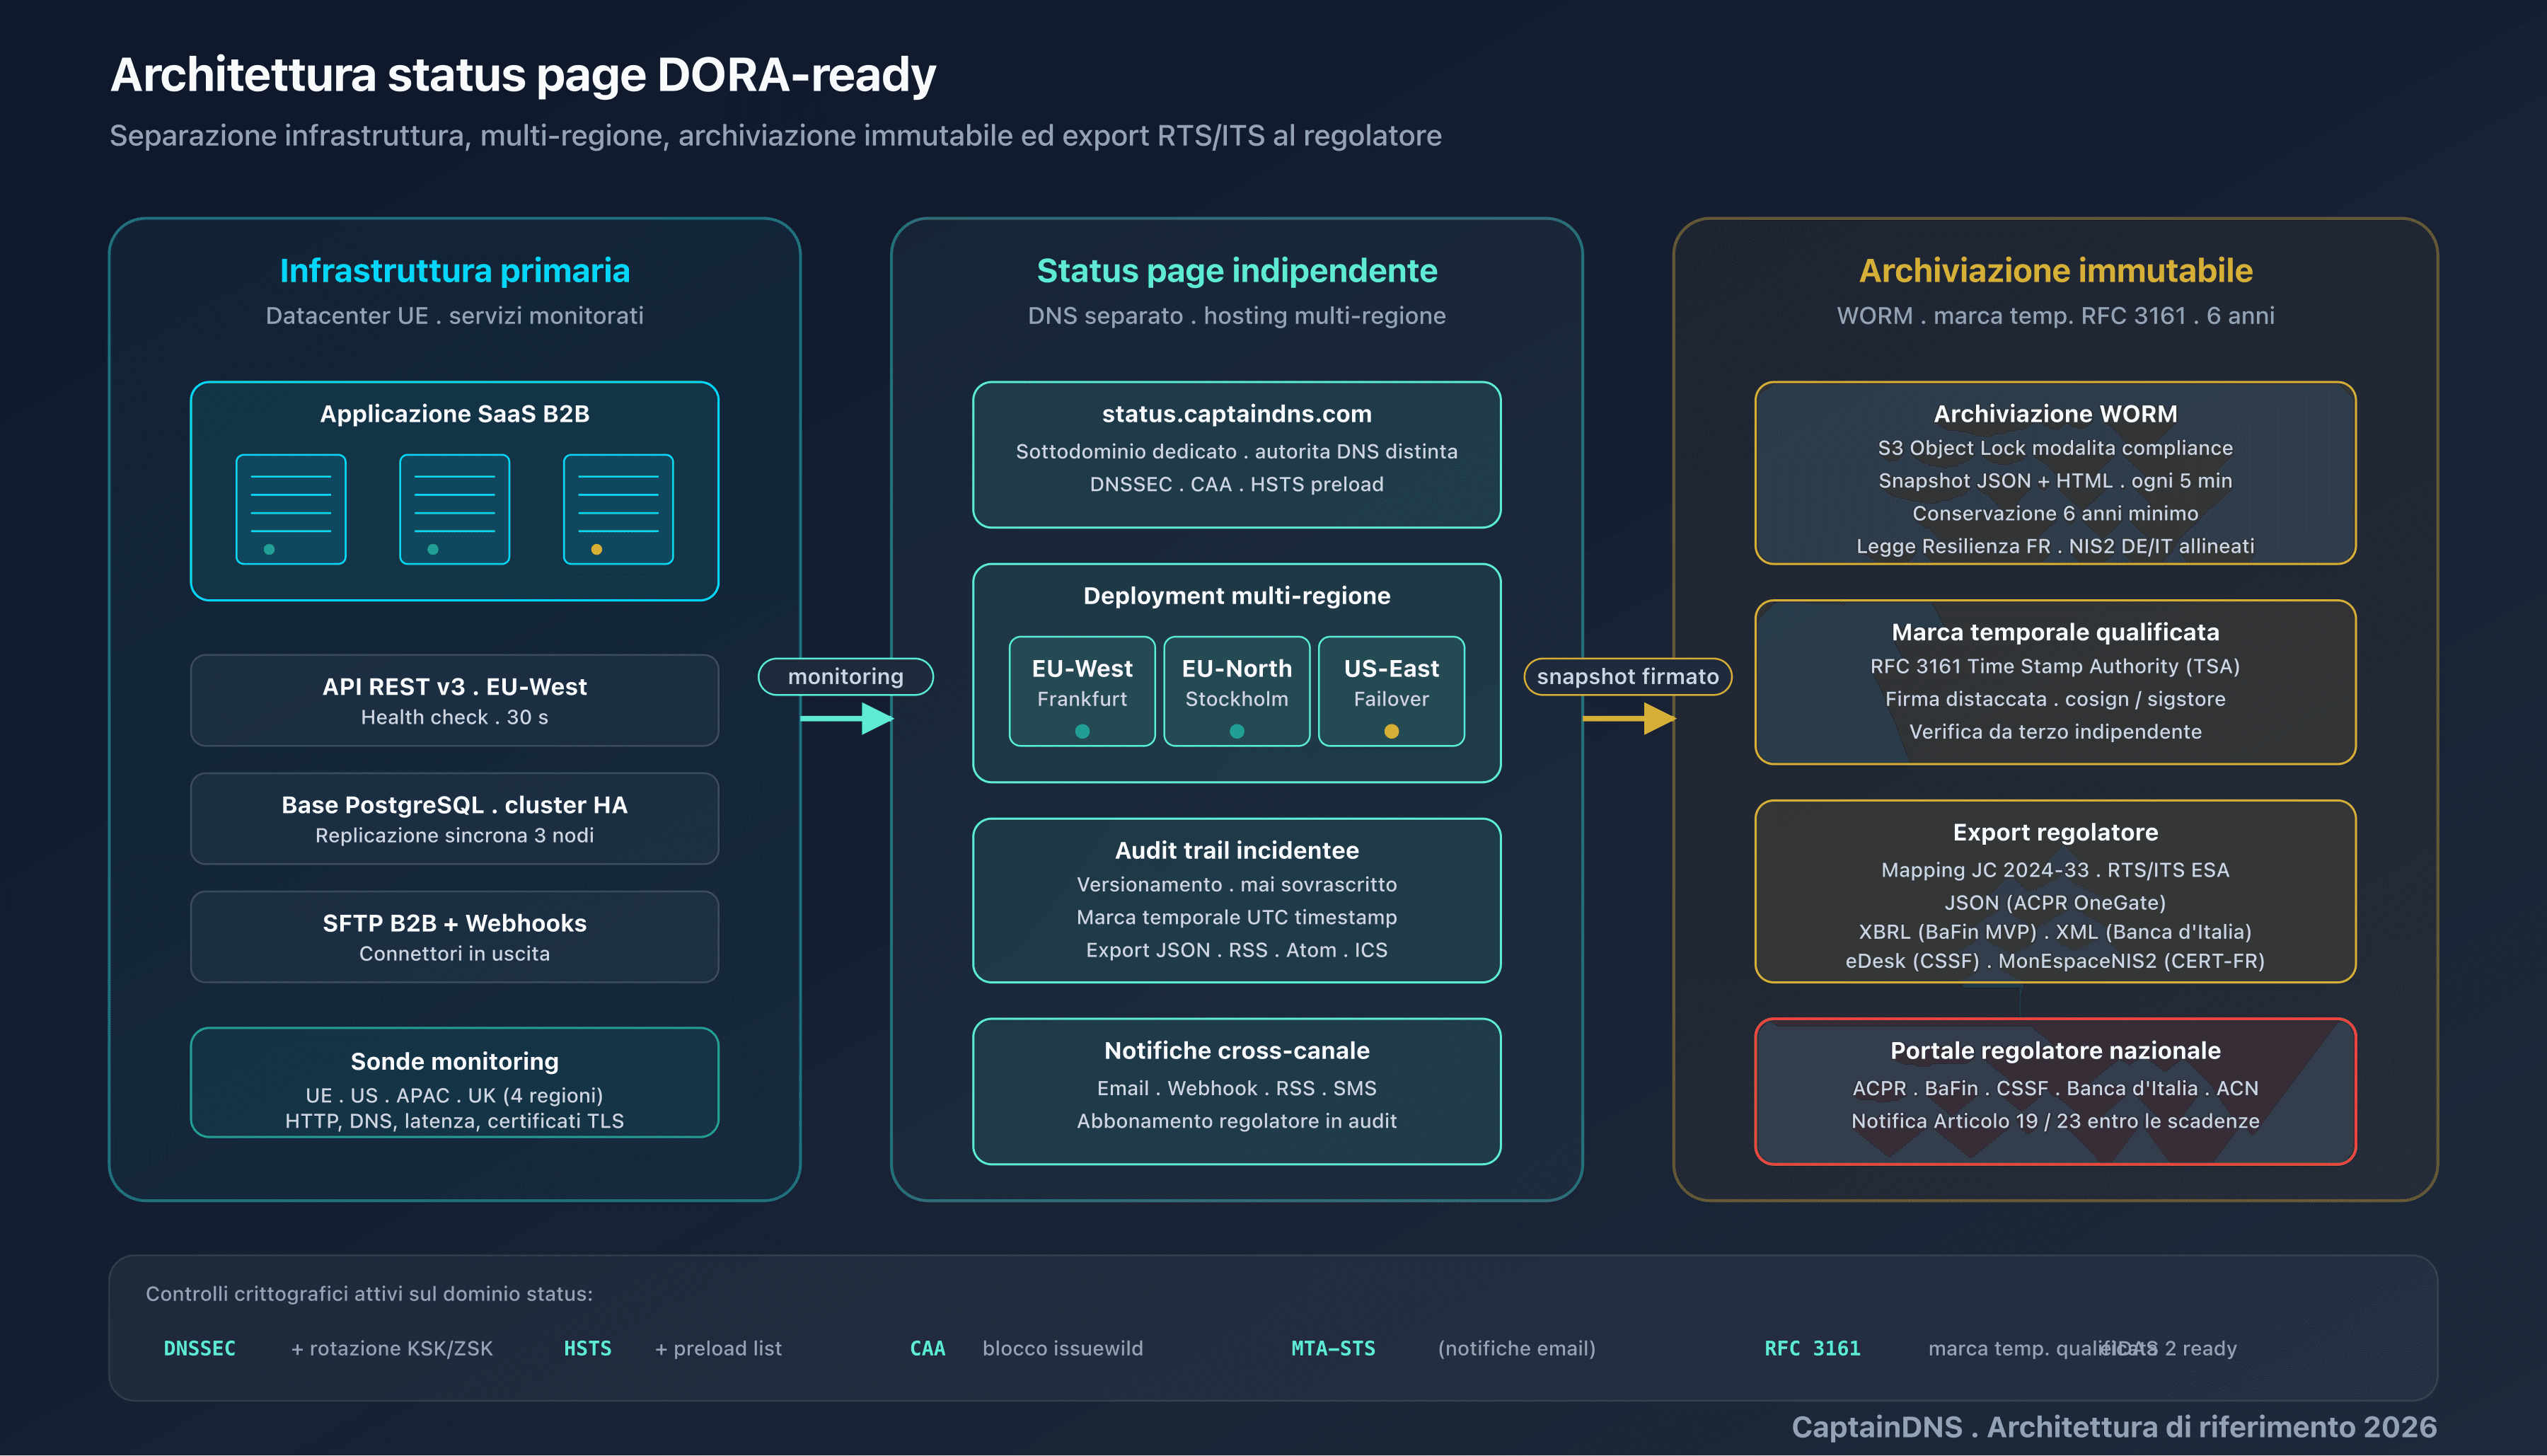Open the US-East Failover region card

tap(1391, 691)
